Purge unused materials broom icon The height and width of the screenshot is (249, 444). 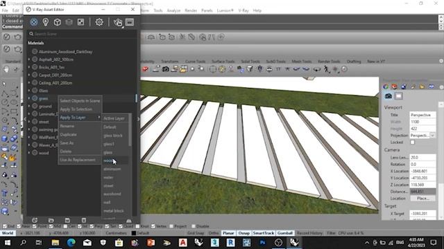[x=129, y=221]
